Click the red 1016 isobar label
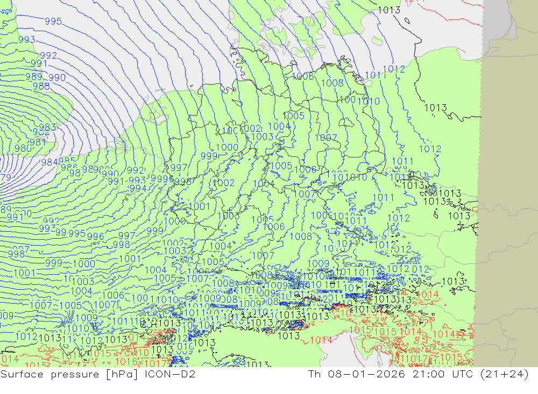This screenshot has height=394, width=538. pyautogui.click(x=125, y=362)
